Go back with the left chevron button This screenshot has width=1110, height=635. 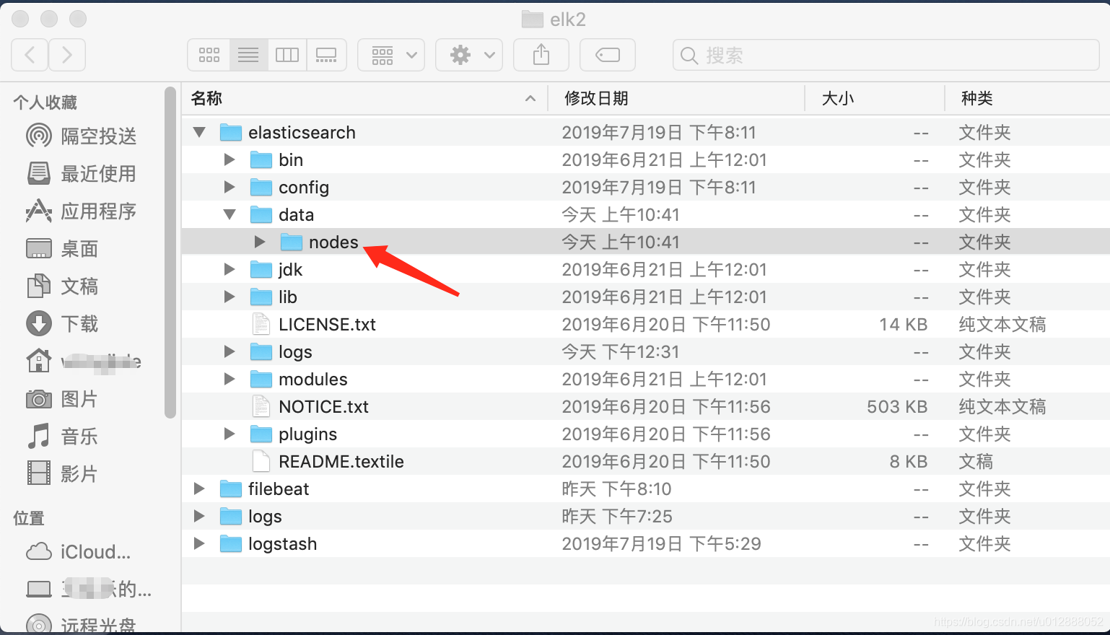pyautogui.click(x=30, y=55)
